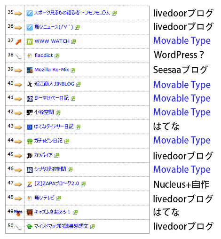Click livedoorブログ label beside カラパイア
Viewport: 221px width, 239px height.
tap(183, 156)
